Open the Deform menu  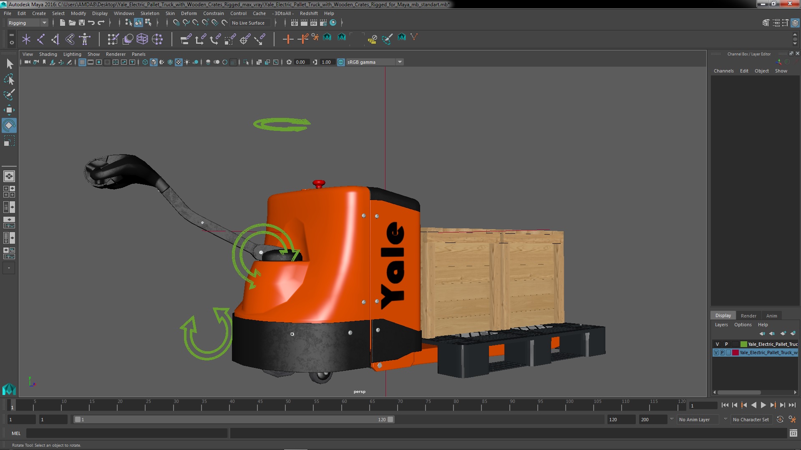(x=189, y=13)
